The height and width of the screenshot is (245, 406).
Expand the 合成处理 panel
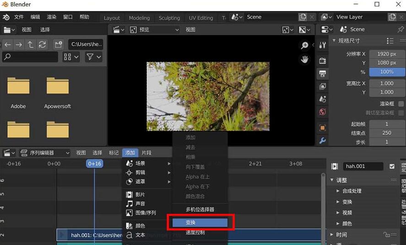351,191
